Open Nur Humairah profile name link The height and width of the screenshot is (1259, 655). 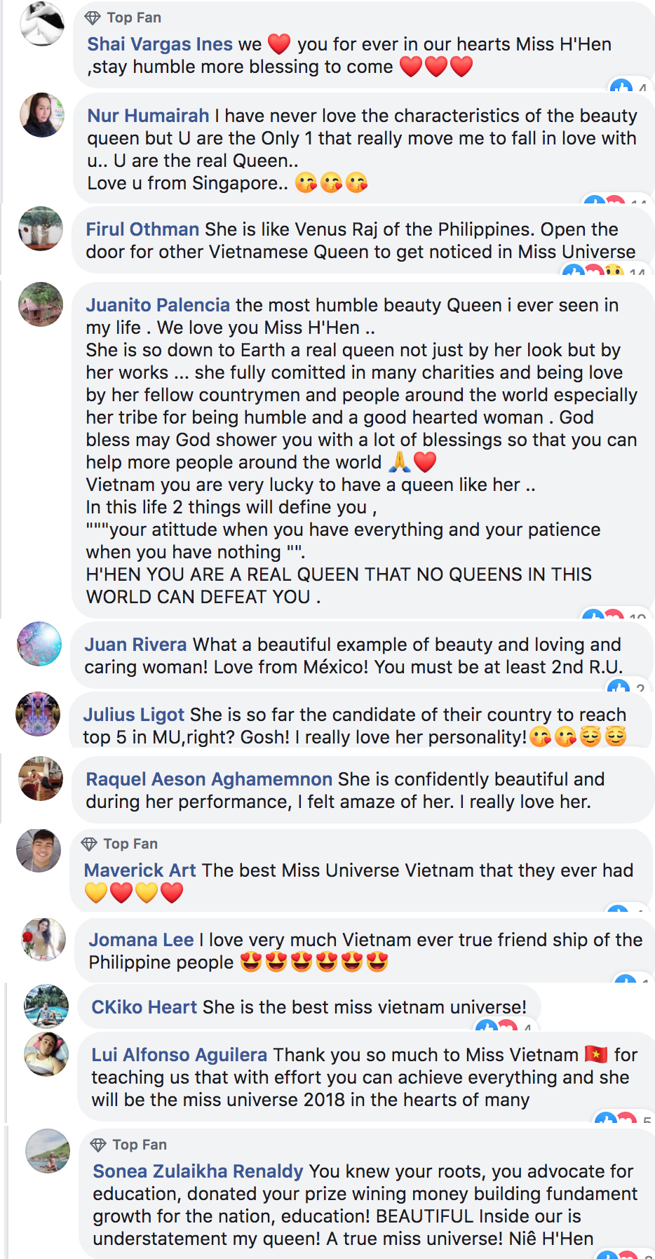pos(148,116)
